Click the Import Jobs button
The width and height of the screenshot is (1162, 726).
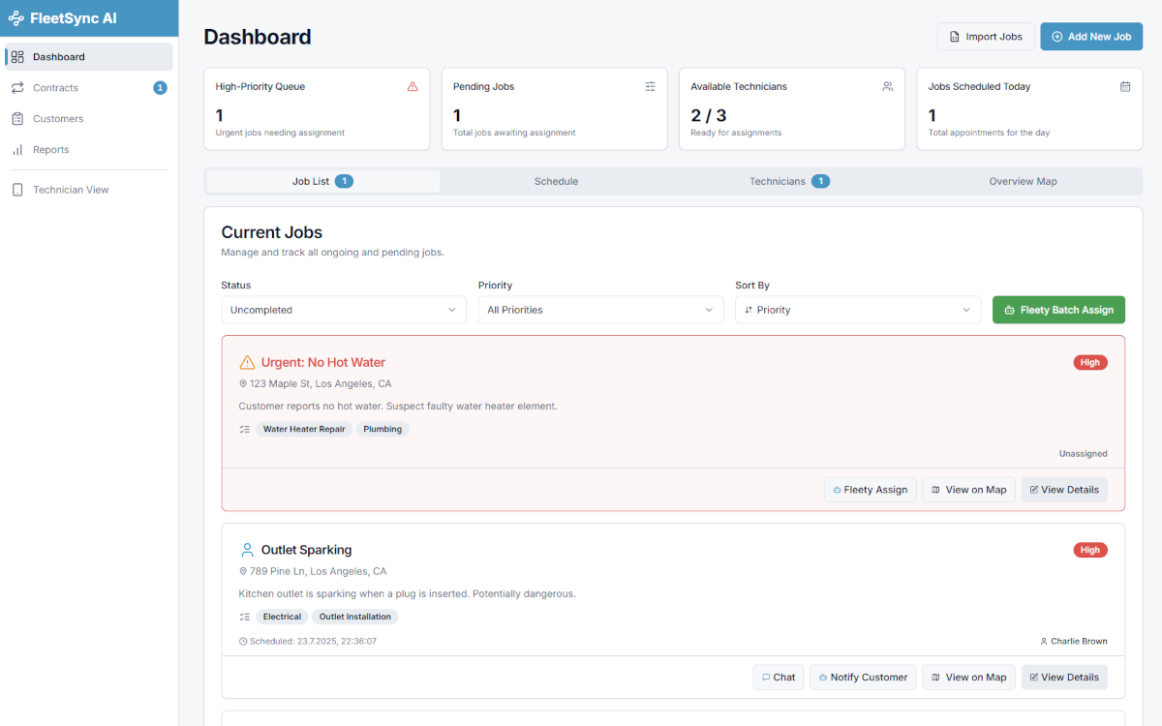tap(985, 37)
